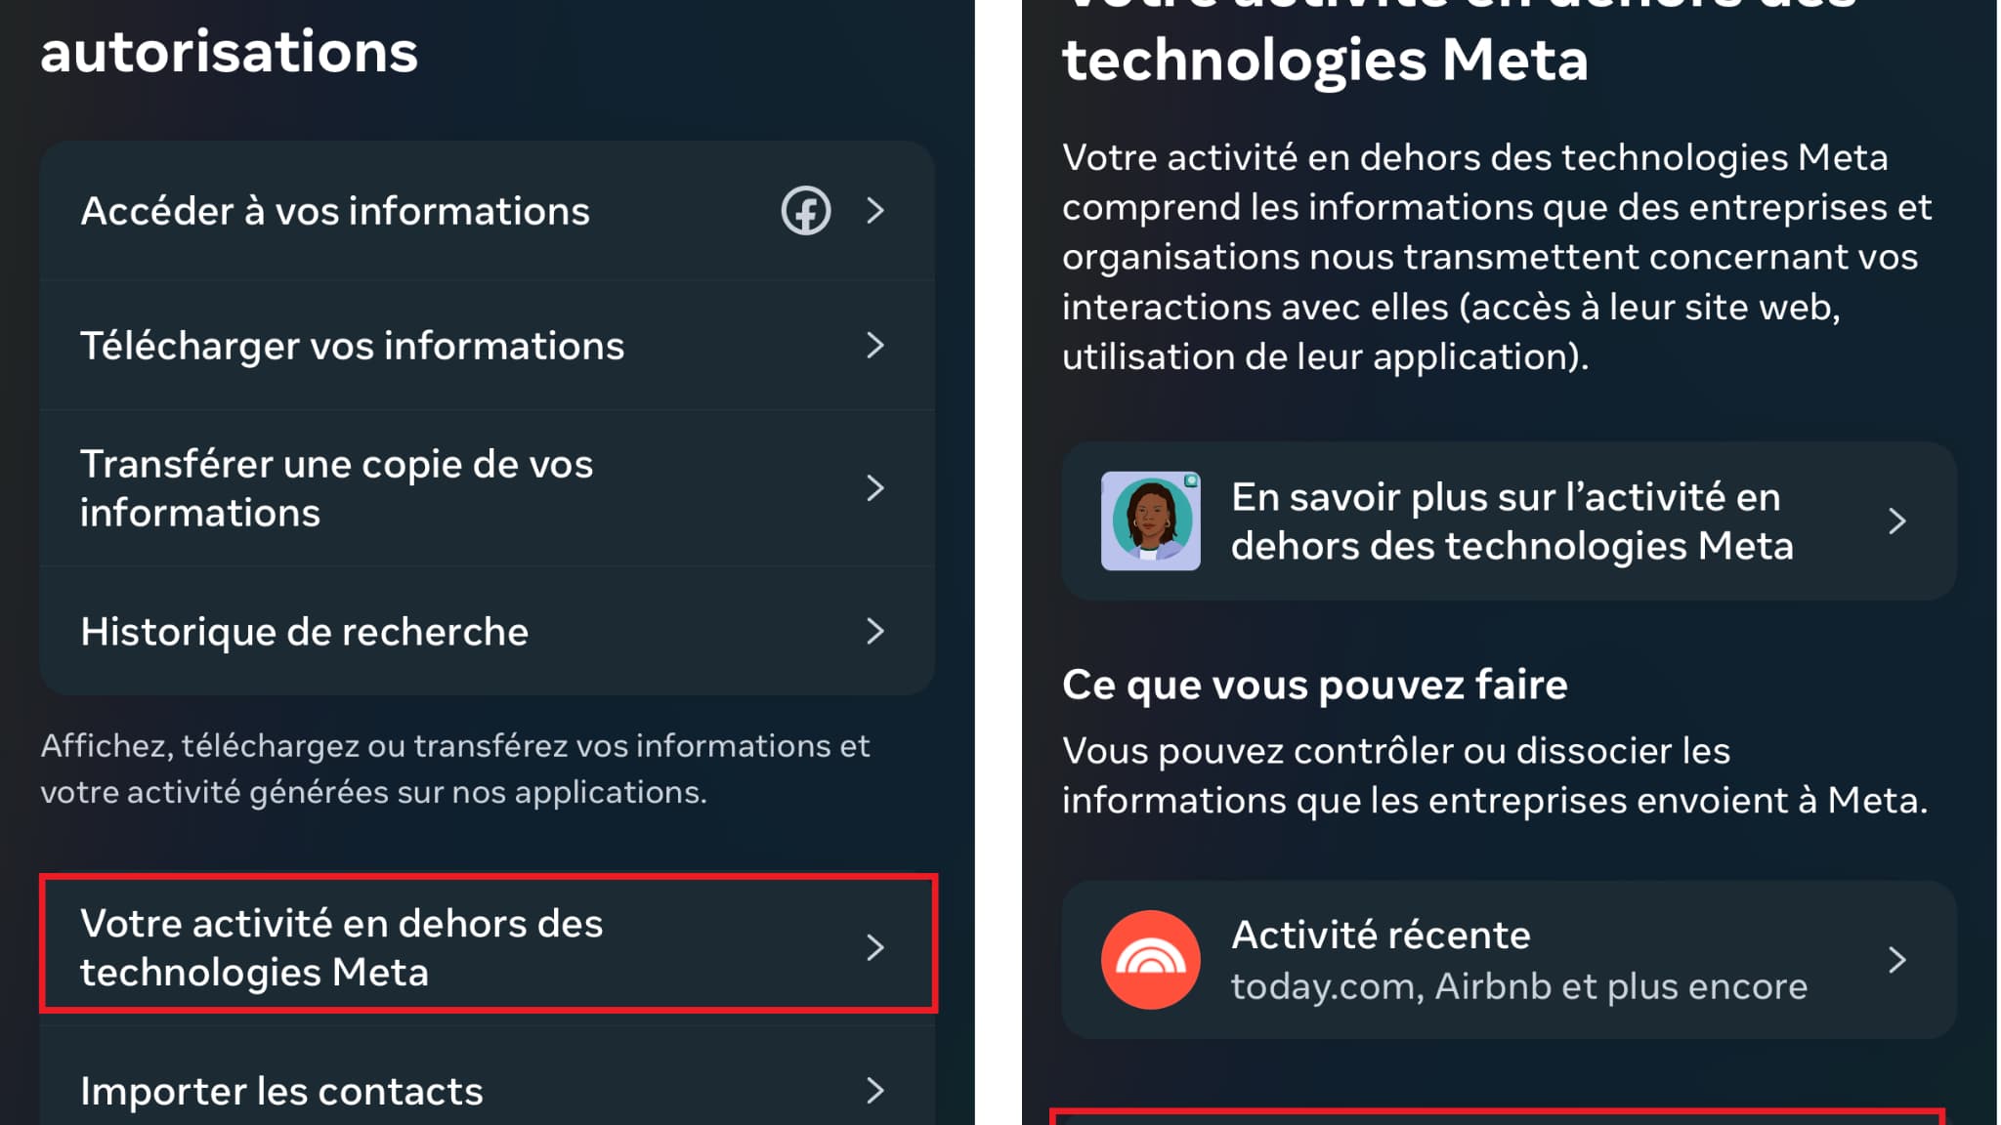Tap chevron on Activité récente card
Image resolution: width=2001 pixels, height=1125 pixels.
coord(1896,959)
